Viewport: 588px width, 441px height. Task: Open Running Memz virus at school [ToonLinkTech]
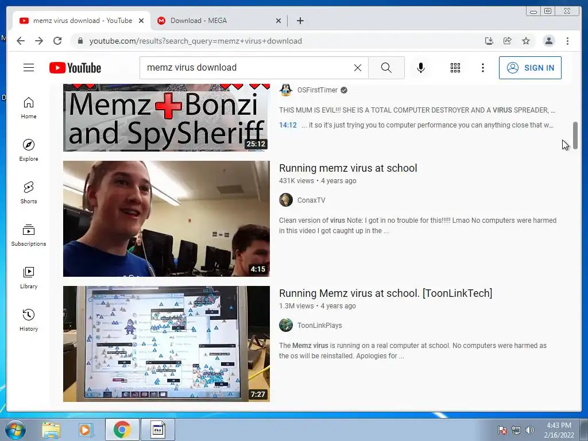385,293
